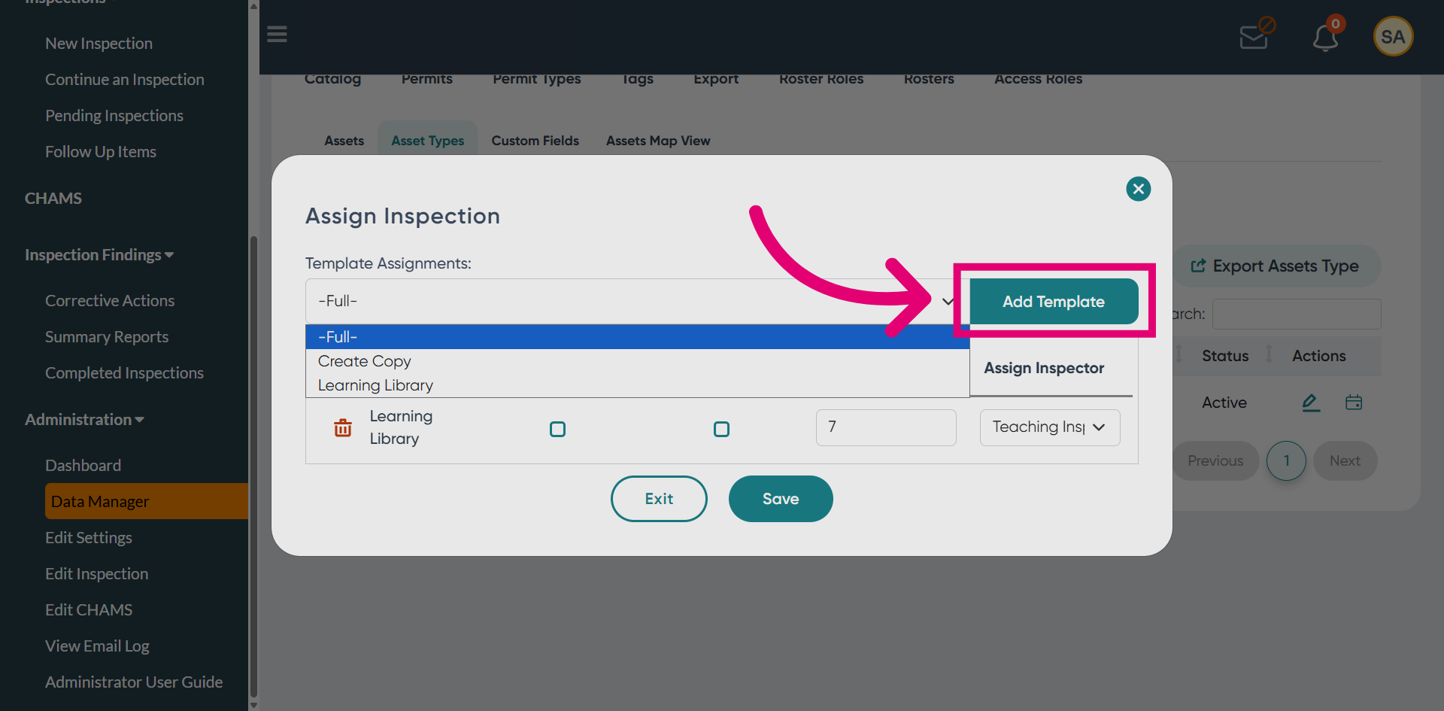Open the Template Assignments dropdown
The width and height of the screenshot is (1444, 711).
637,301
